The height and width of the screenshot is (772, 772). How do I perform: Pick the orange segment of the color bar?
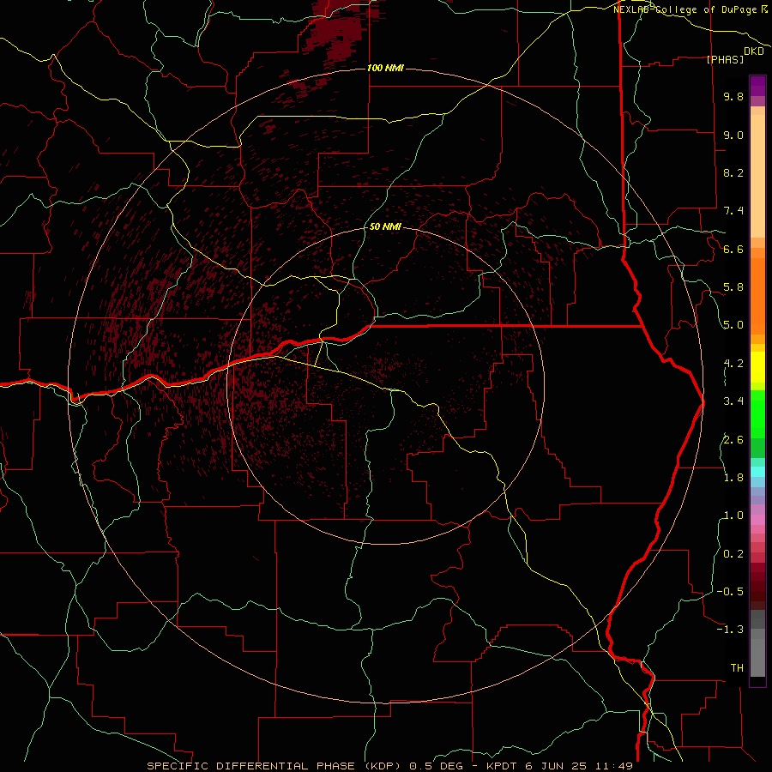pos(757,297)
